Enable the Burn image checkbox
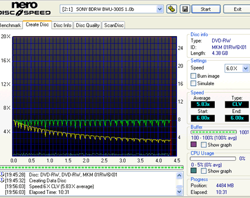 tap(193, 76)
